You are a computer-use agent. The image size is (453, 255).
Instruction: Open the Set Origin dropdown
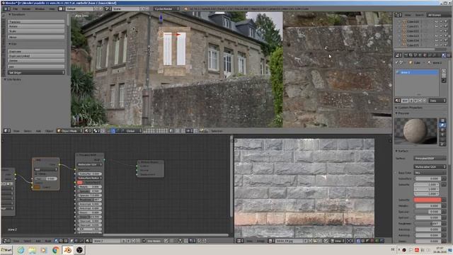point(36,72)
